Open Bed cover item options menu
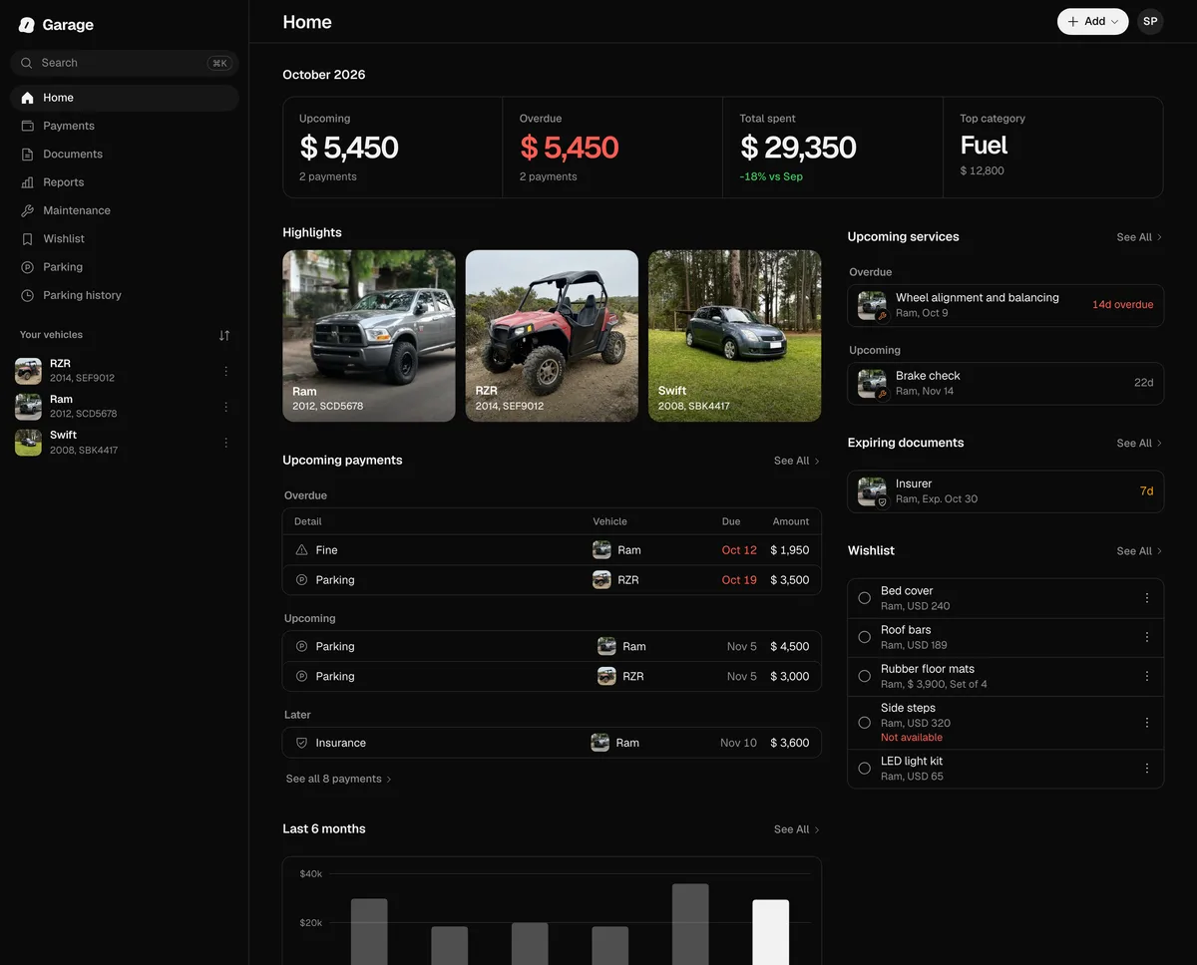Image resolution: width=1197 pixels, height=965 pixels. [x=1147, y=598]
